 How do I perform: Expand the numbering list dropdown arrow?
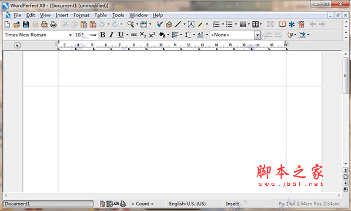[x=223, y=24]
